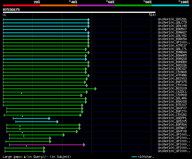Click the arrowhead ending the B9H507 alignment
Viewport: 192px width, 159px height.
pos(86,29)
